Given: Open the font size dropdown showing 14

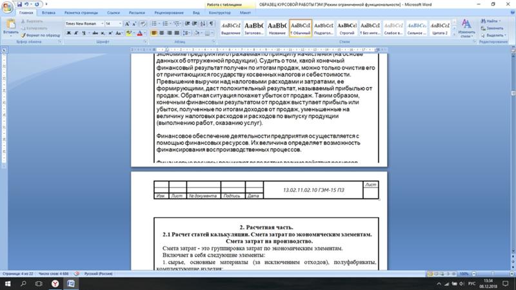Looking at the screenshot, I should tap(120, 24).
